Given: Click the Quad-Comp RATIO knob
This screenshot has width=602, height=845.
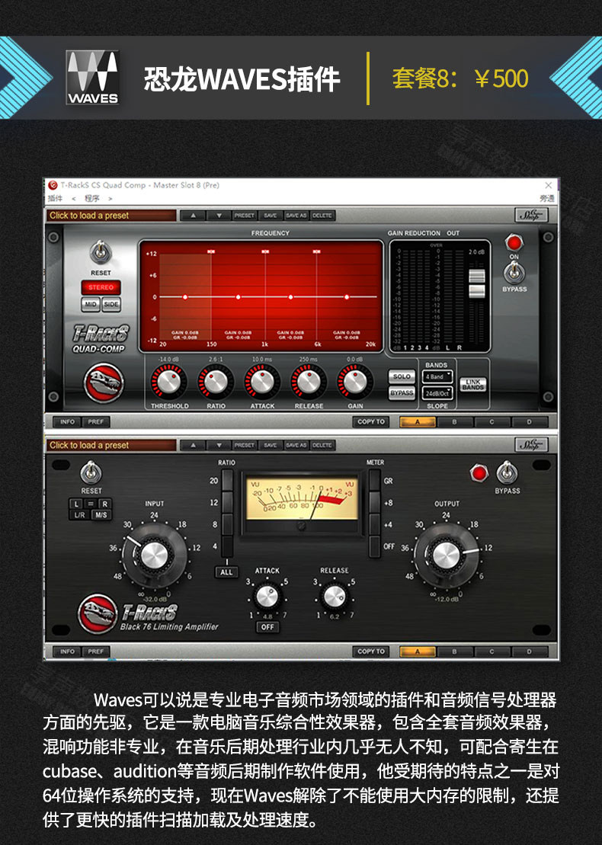Looking at the screenshot, I should pyautogui.click(x=216, y=382).
